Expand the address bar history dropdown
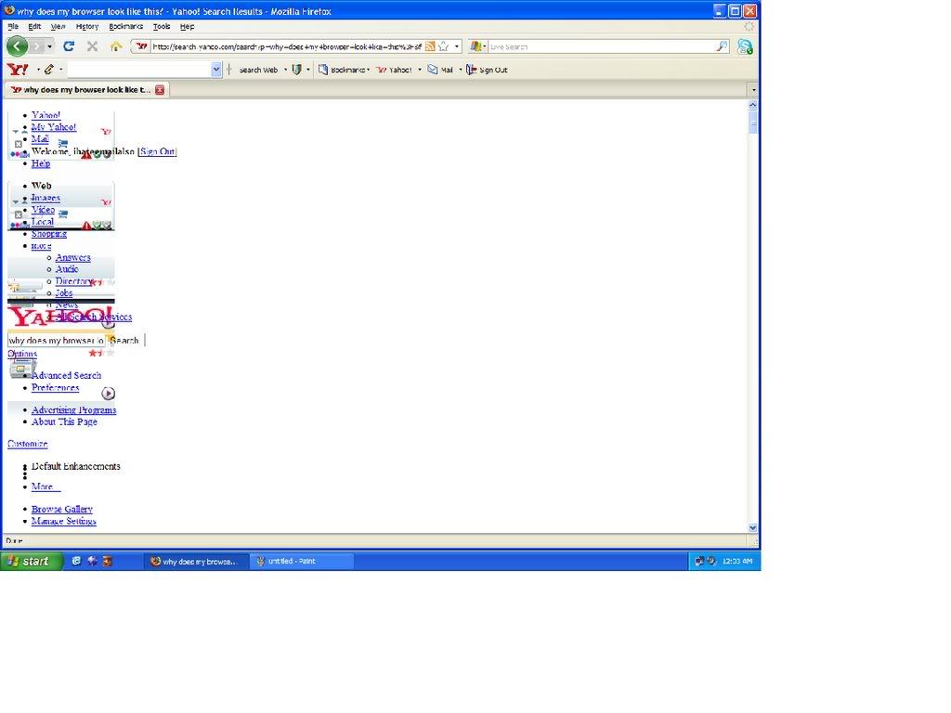The height and width of the screenshot is (713, 951). tap(457, 46)
